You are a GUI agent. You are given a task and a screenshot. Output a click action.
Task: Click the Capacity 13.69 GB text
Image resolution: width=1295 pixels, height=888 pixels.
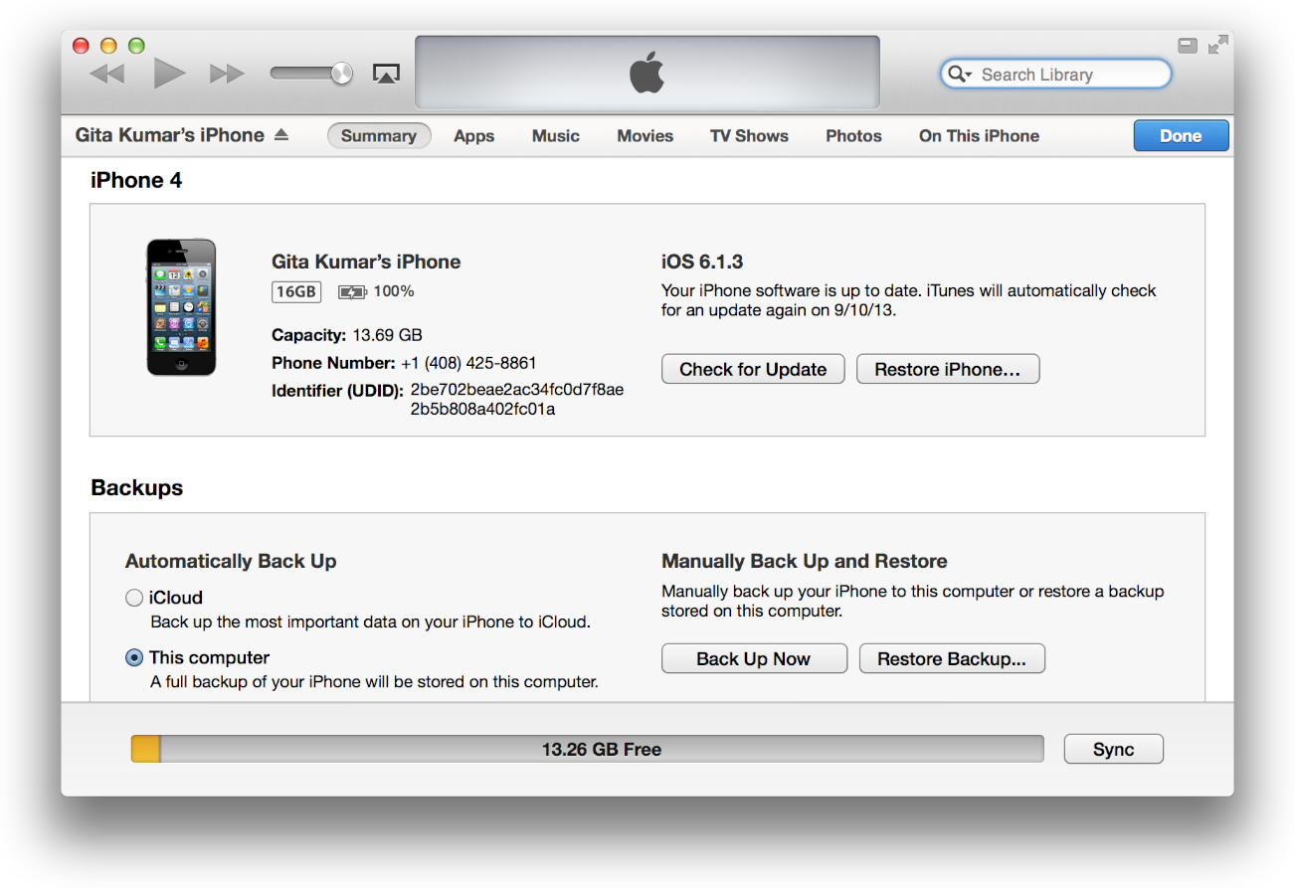point(347,335)
